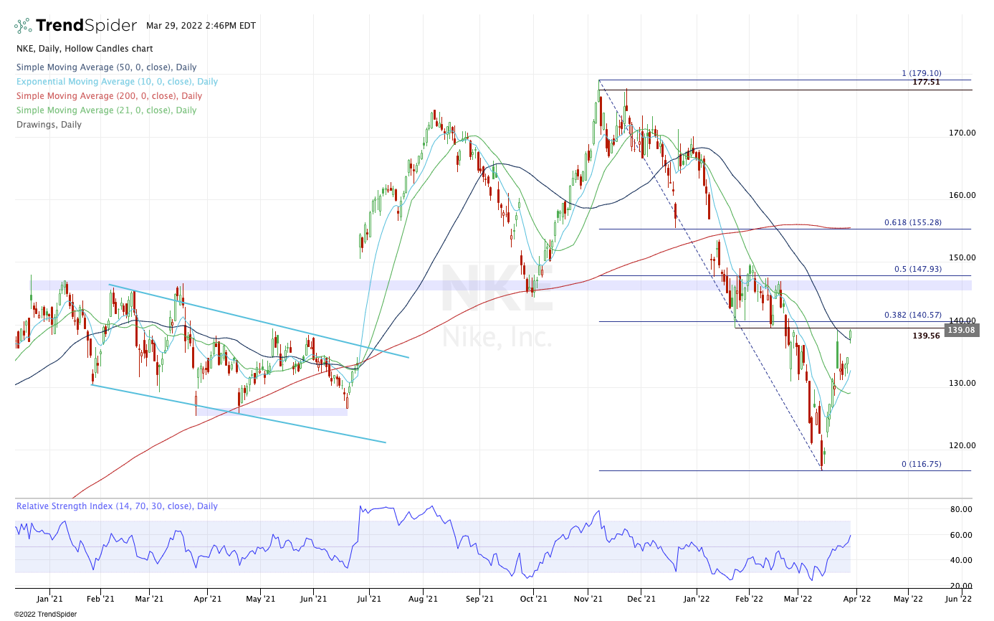Image resolution: width=994 pixels, height=621 pixels.
Task: Click Oct '21 on the date axis
Action: click(532, 598)
